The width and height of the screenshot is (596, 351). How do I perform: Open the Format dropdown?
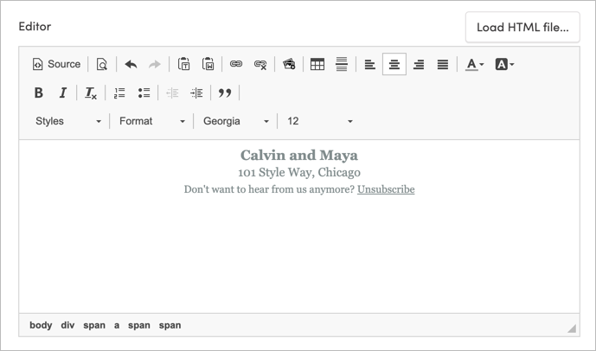point(152,121)
